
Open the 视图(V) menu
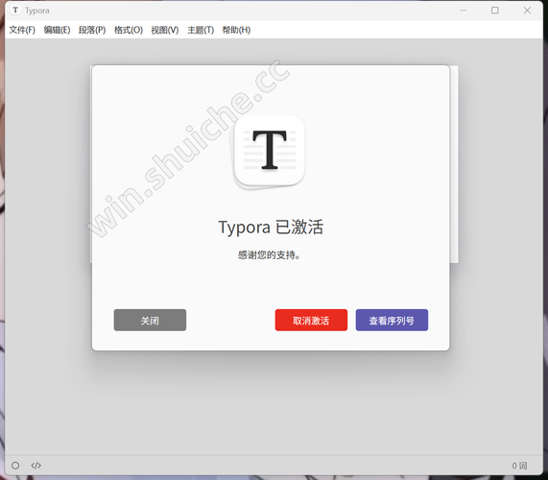click(x=165, y=30)
